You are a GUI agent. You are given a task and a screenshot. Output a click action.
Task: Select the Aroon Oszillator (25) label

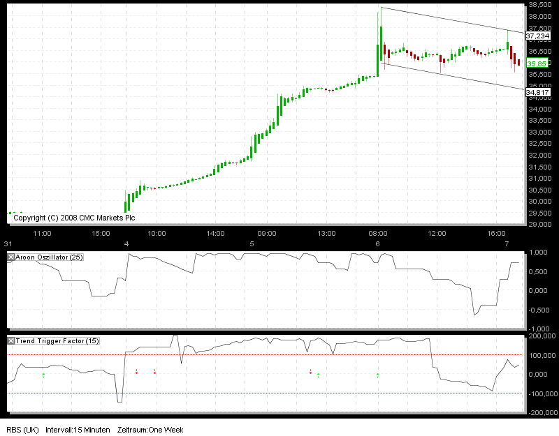[x=49, y=257]
